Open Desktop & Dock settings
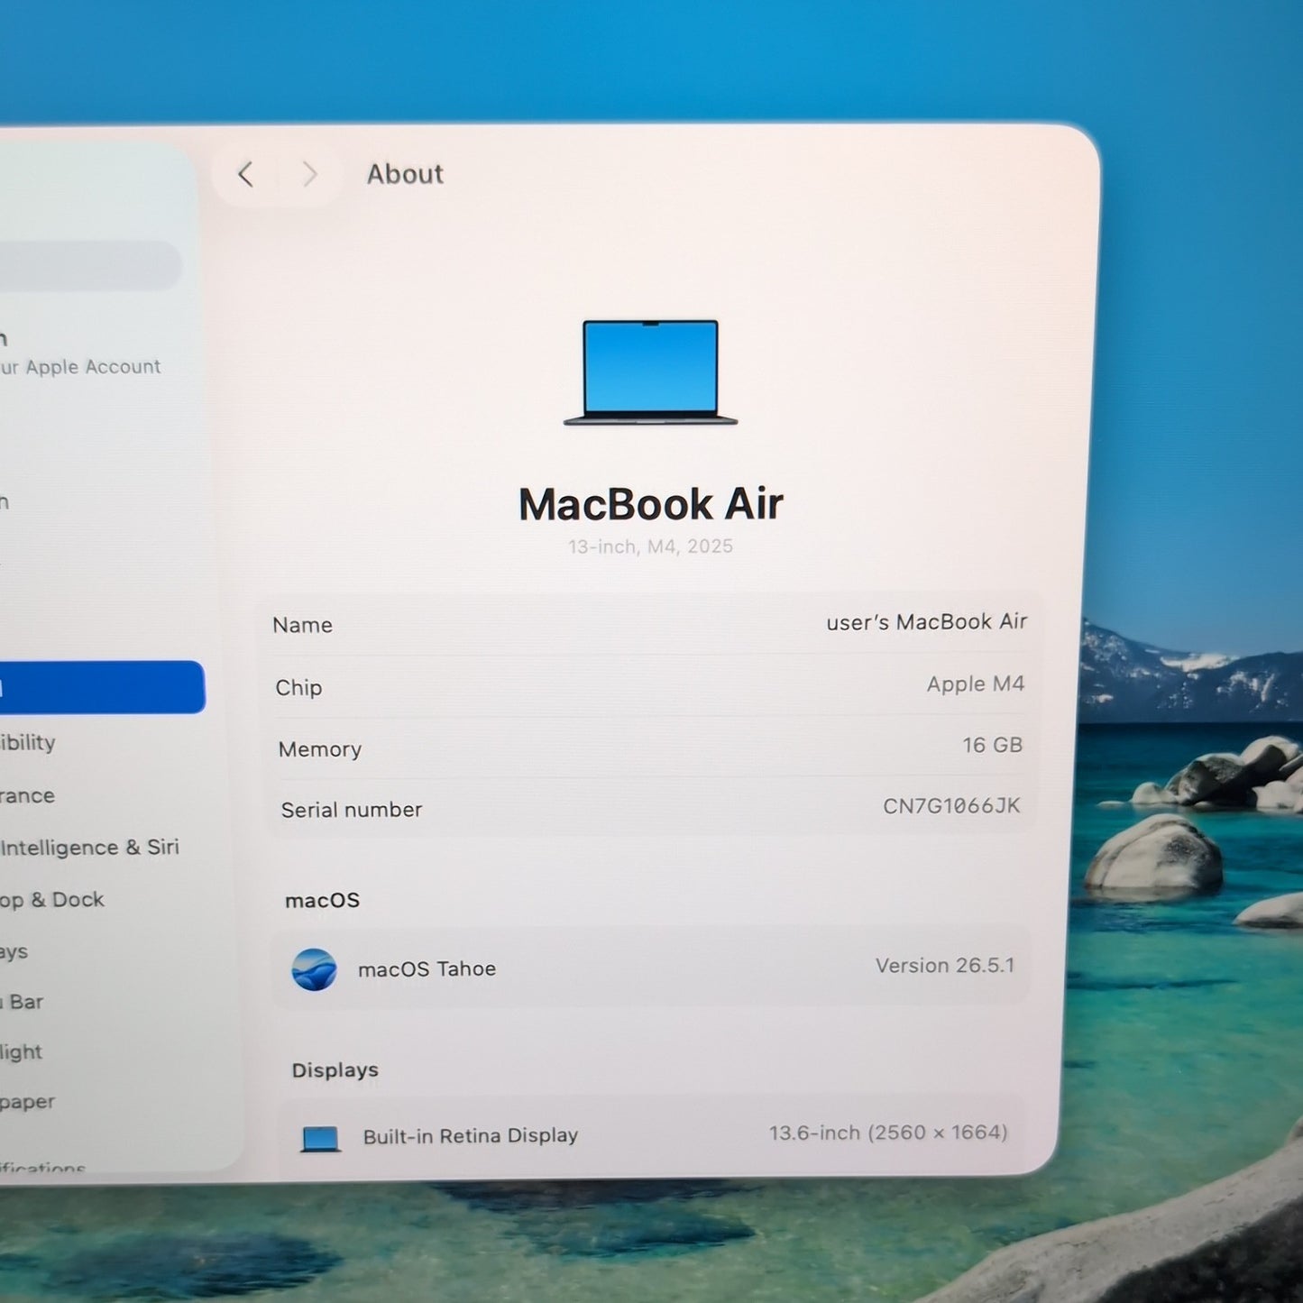This screenshot has width=1303, height=1303. tap(52, 900)
